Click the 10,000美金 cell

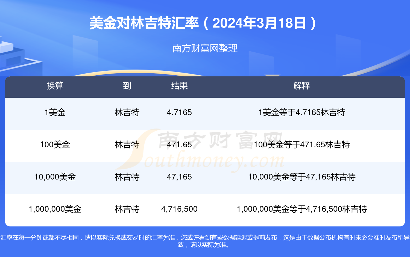coord(55,177)
